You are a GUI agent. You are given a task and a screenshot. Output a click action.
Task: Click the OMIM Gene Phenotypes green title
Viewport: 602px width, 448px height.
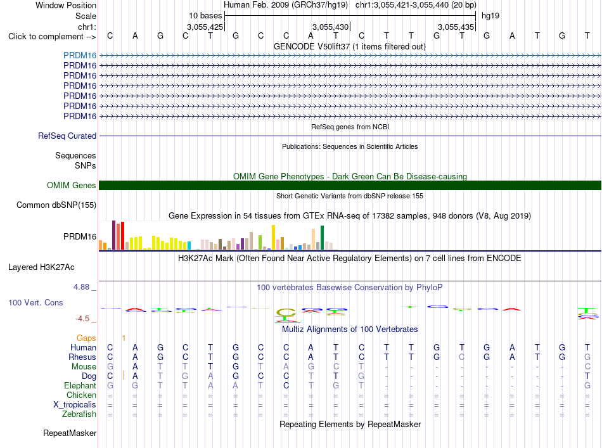point(350,176)
